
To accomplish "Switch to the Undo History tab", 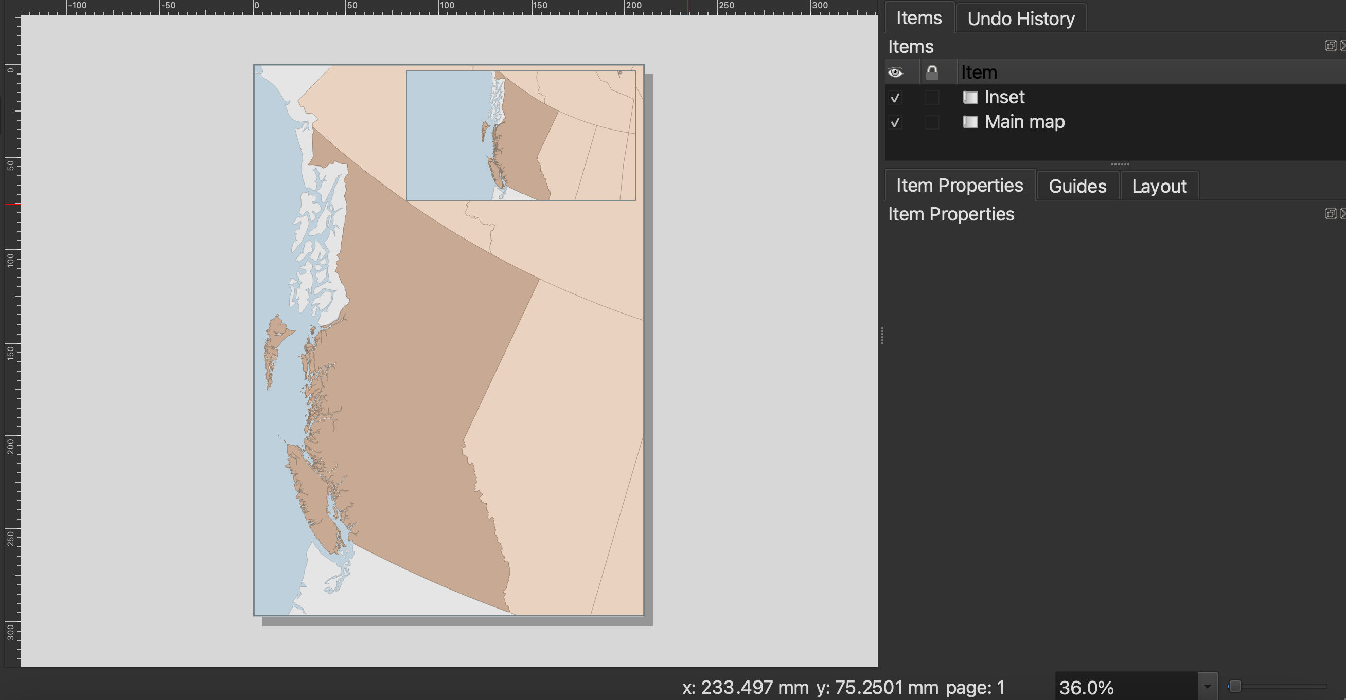I will [x=1020, y=19].
